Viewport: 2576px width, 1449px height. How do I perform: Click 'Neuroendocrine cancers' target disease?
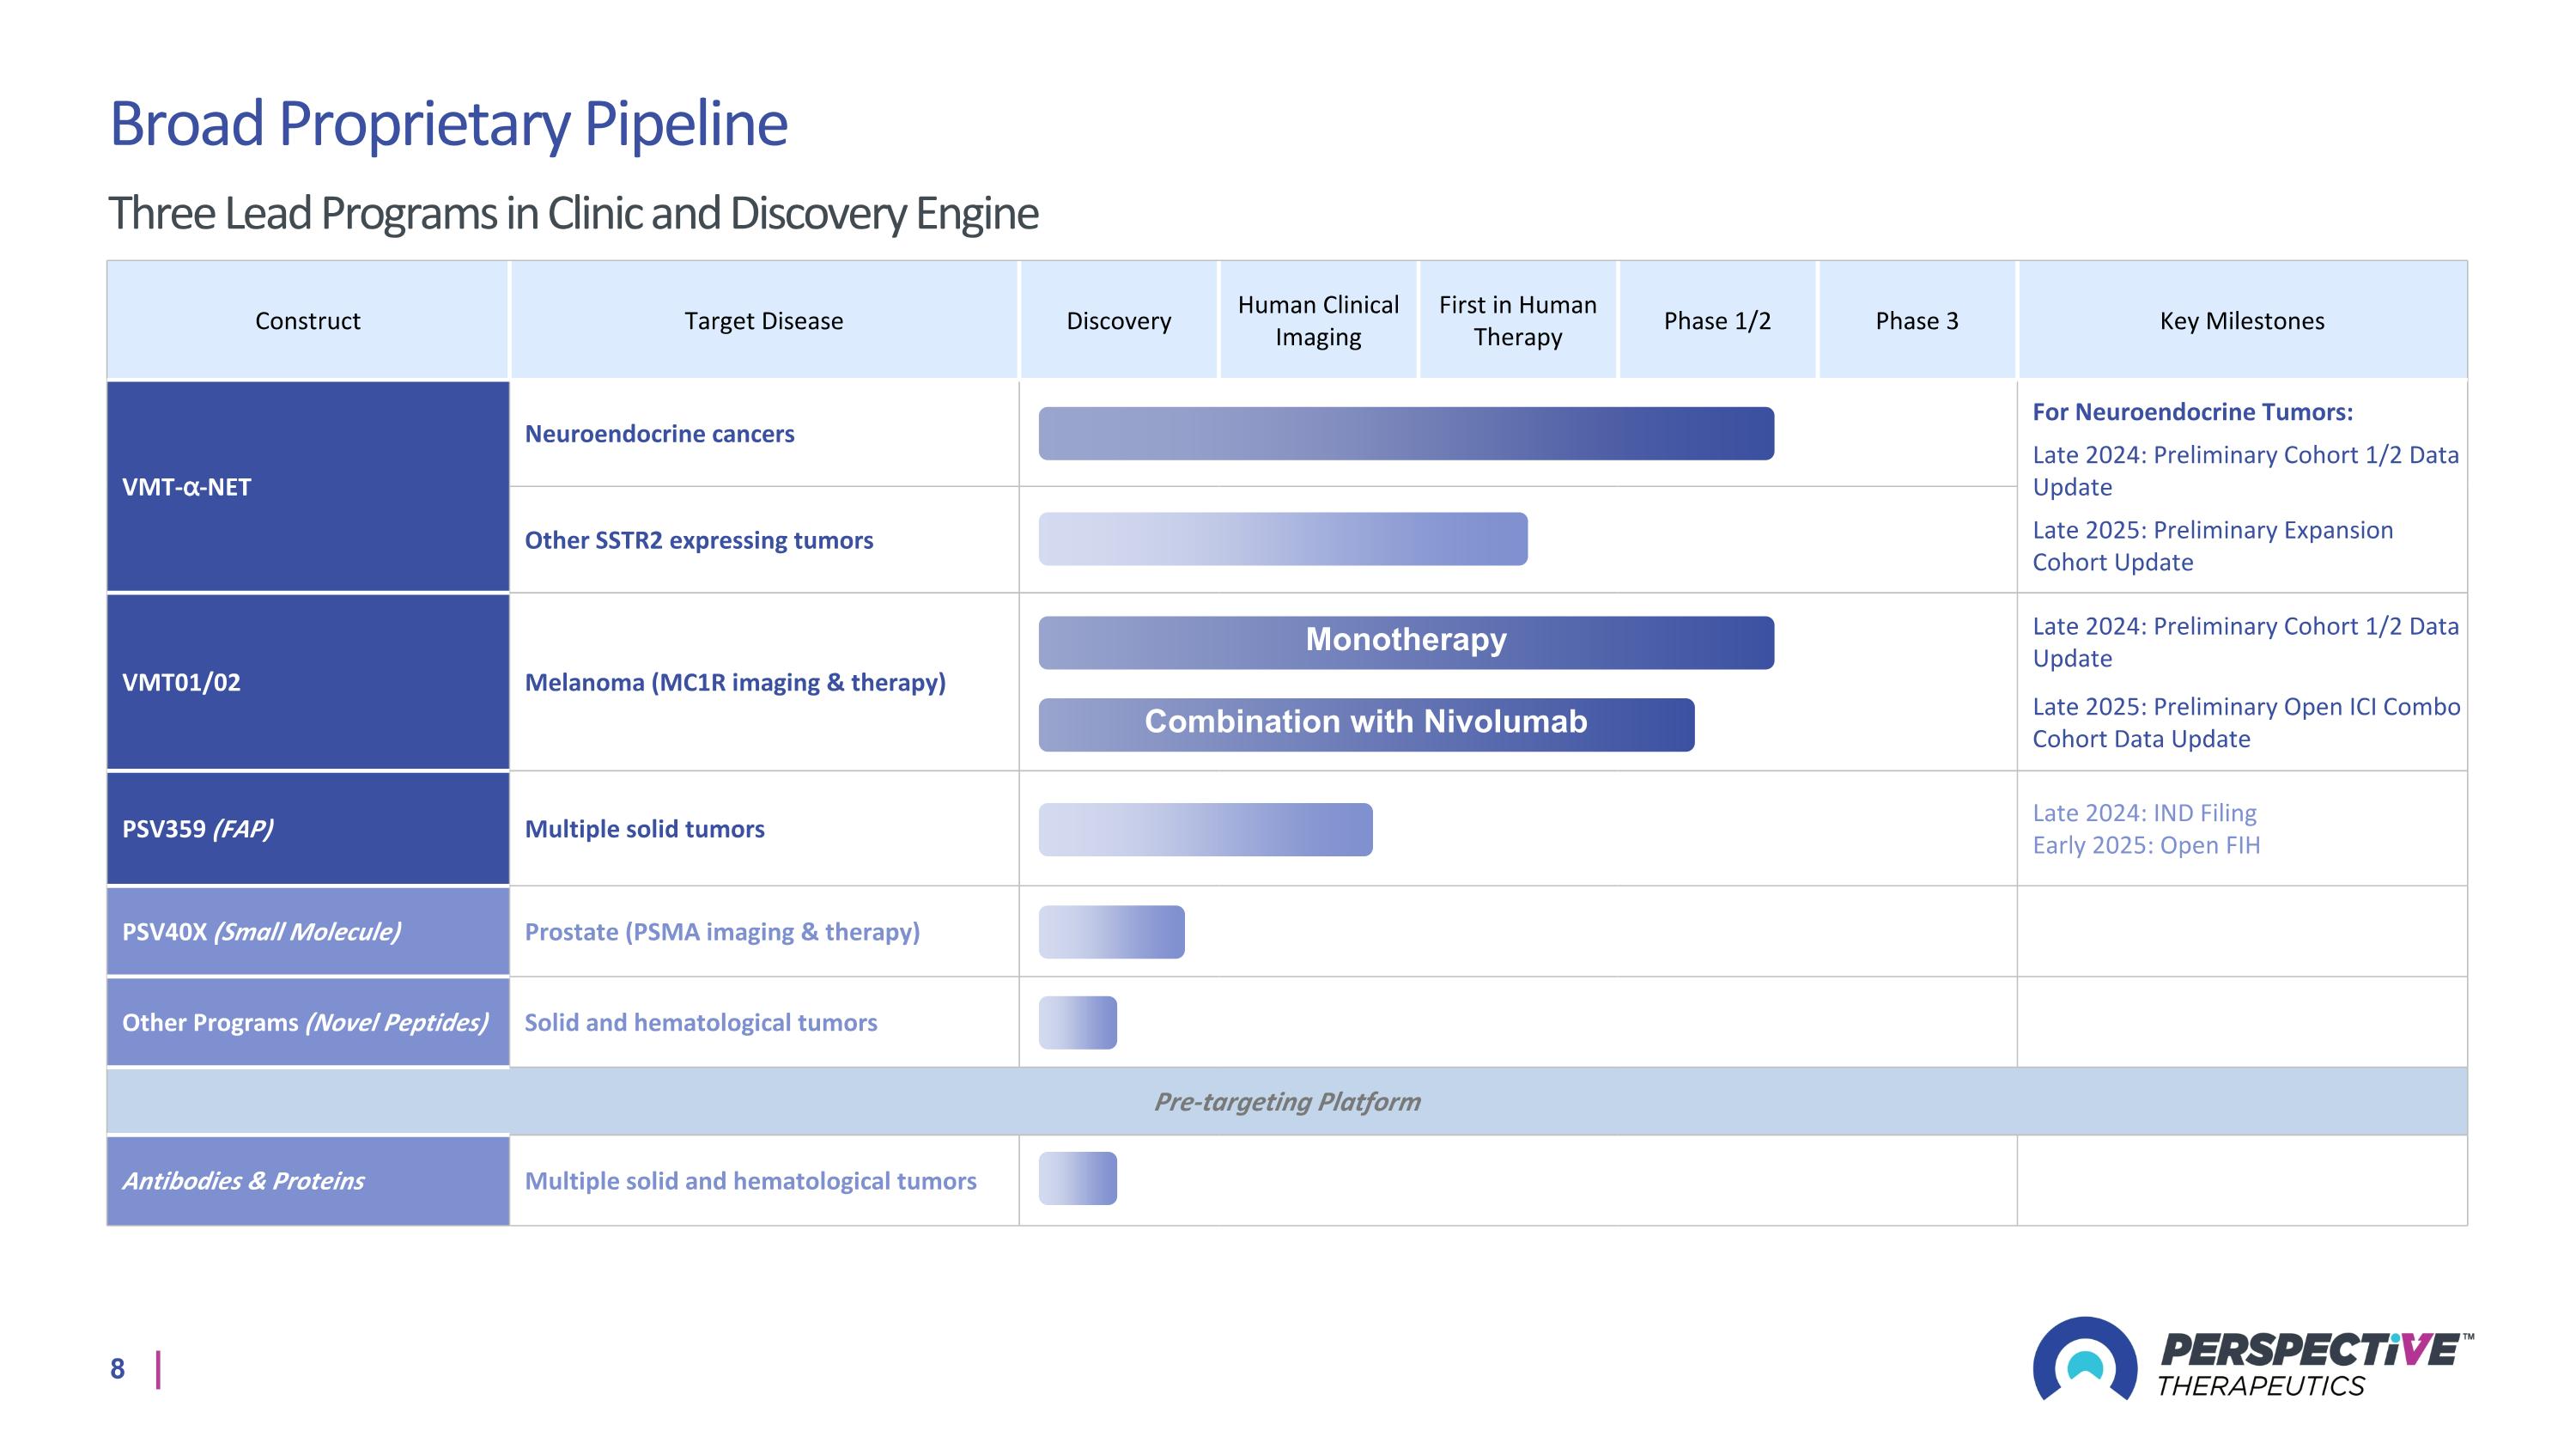pos(660,434)
